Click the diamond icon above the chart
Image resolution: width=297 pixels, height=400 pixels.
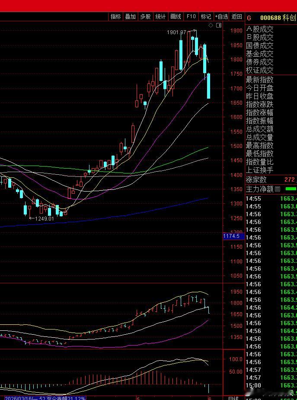click(211, 25)
